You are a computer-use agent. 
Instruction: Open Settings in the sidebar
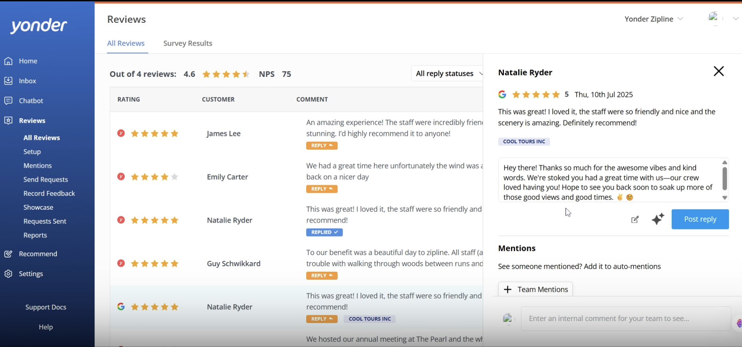[x=31, y=274]
